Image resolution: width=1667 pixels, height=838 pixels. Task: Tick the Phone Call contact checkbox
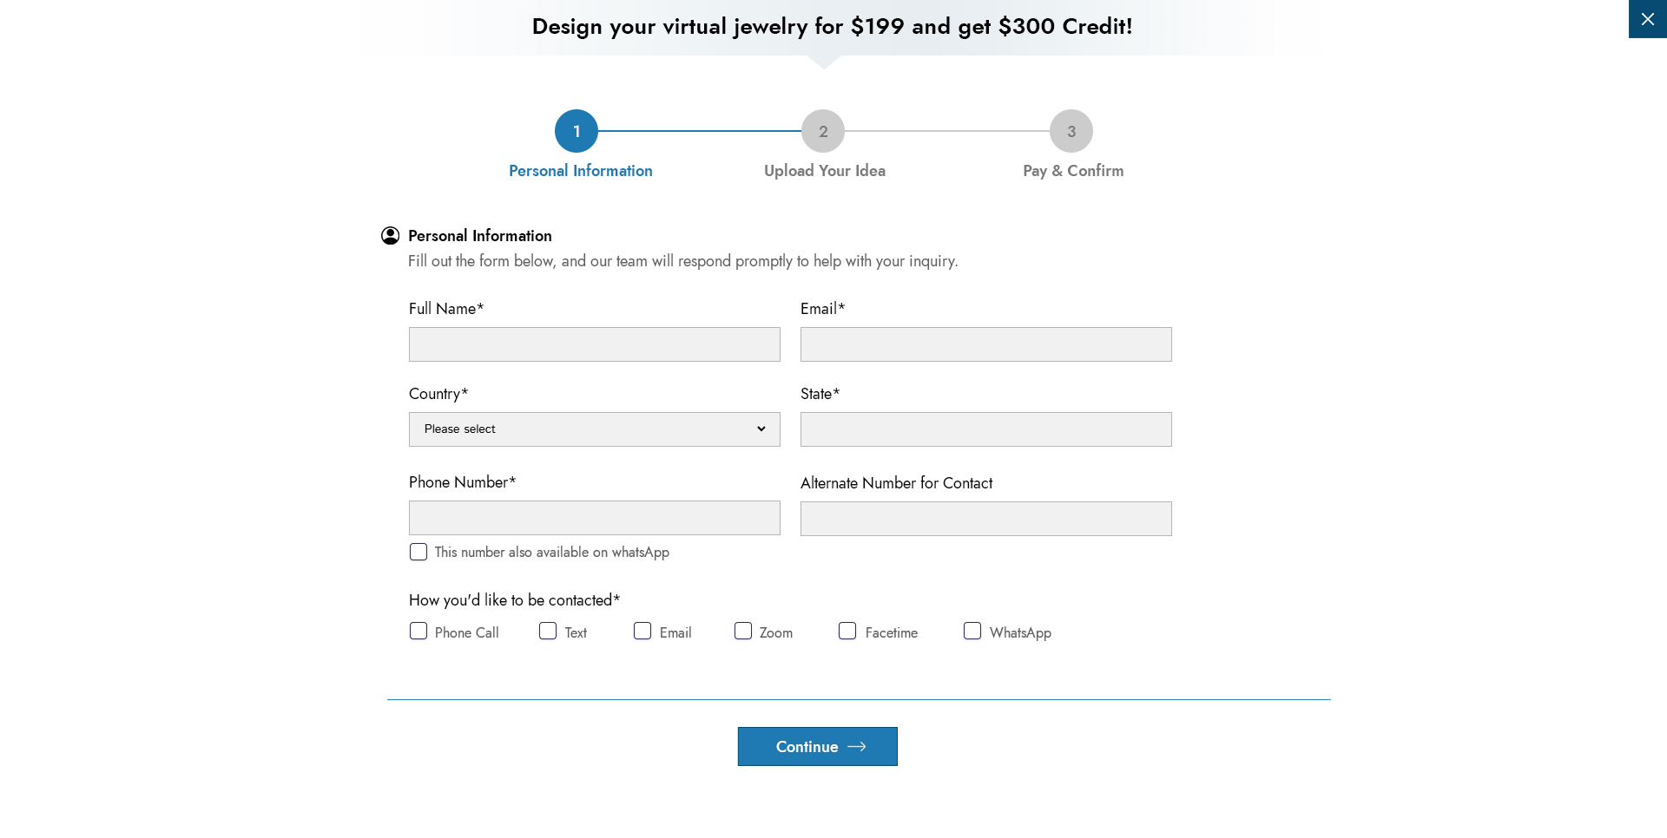tap(418, 632)
